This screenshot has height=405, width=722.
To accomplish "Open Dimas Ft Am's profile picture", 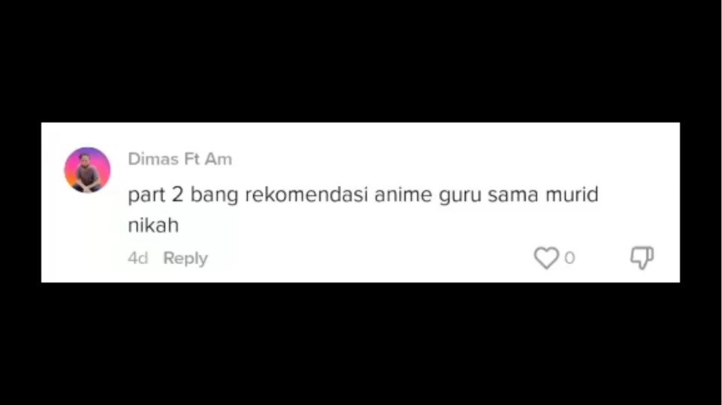I will pos(87,170).
